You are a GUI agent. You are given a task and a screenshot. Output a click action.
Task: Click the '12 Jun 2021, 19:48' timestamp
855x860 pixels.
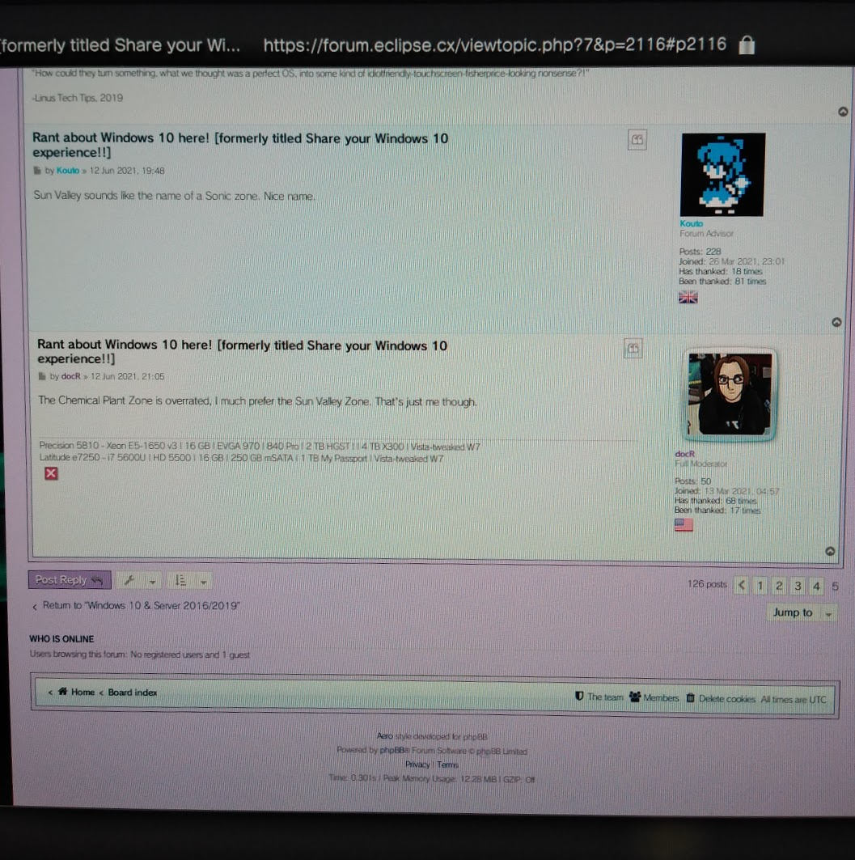click(127, 171)
